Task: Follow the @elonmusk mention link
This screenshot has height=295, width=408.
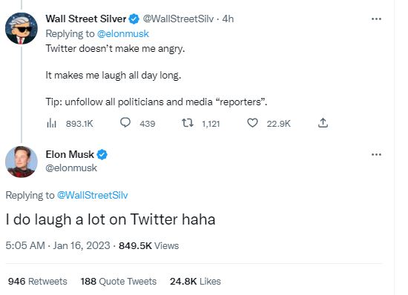Action: (x=123, y=34)
